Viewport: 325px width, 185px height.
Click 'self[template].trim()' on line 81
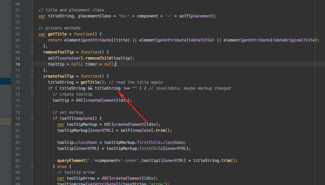[x=145, y=130]
